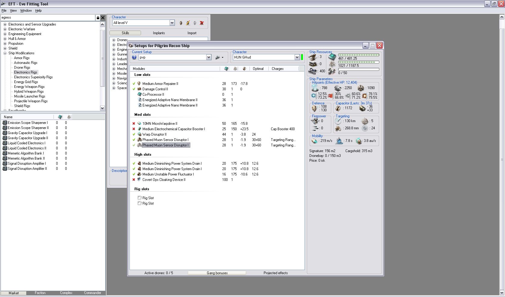Screen dimensions: 505x297
Task: Toggle the Medium Unstable Power Fluctuator I state
Action: pos(134,174)
